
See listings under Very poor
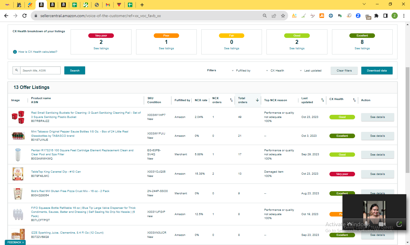tap(101, 48)
